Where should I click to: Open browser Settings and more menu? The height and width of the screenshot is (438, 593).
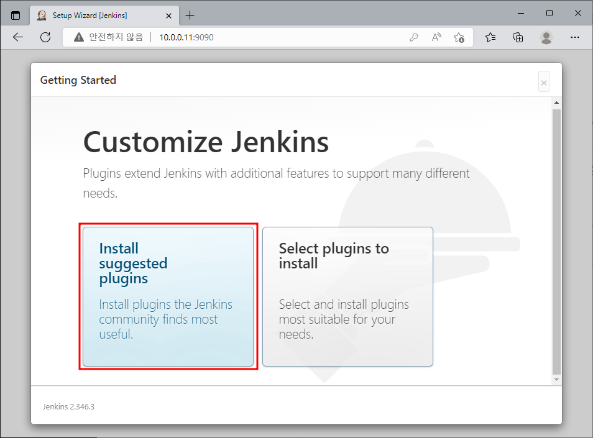[575, 37]
